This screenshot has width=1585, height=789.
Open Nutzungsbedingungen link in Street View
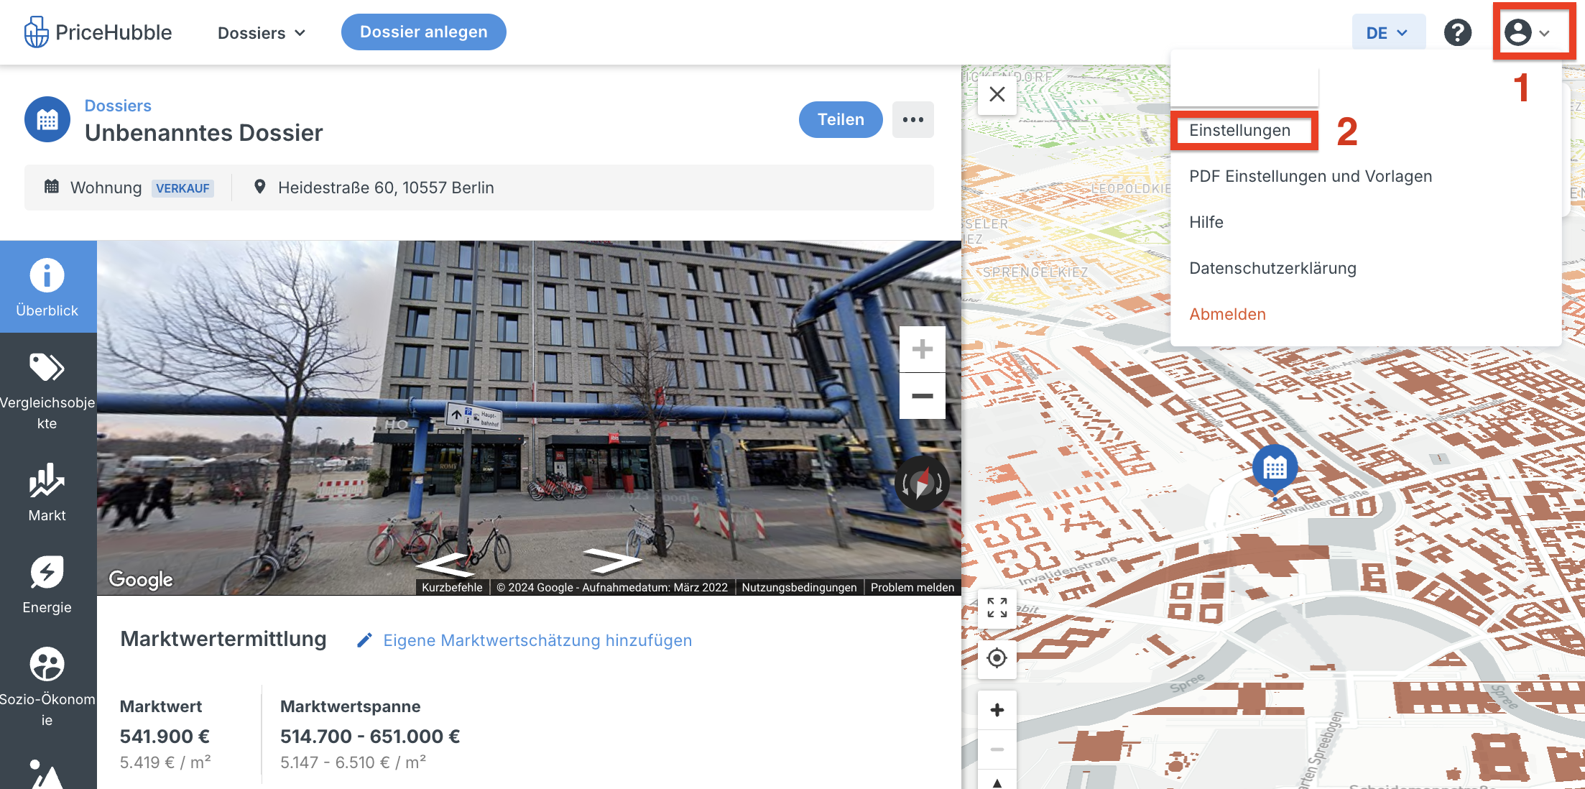tap(799, 587)
